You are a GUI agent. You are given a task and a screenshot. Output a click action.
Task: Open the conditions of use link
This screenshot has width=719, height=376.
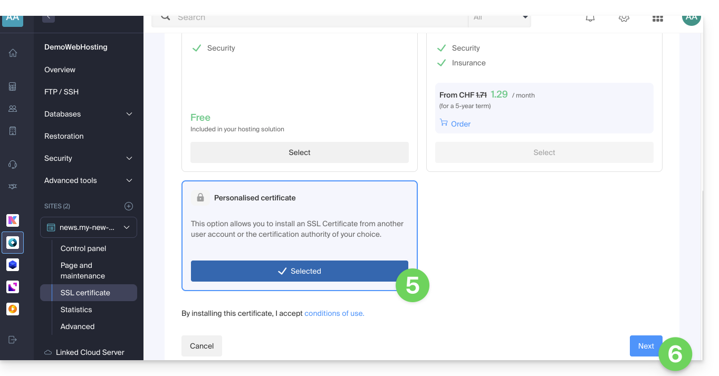[x=334, y=313]
